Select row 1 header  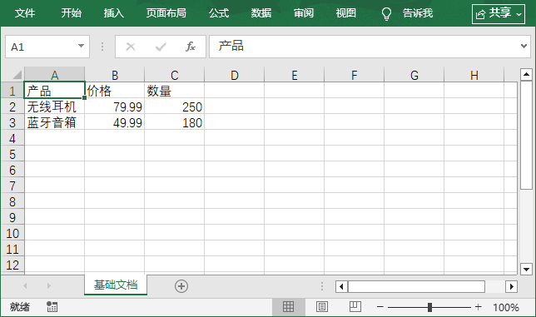12,91
